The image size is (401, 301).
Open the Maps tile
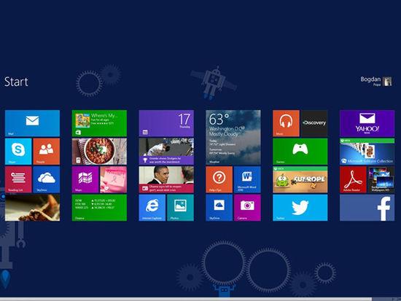pos(85,179)
